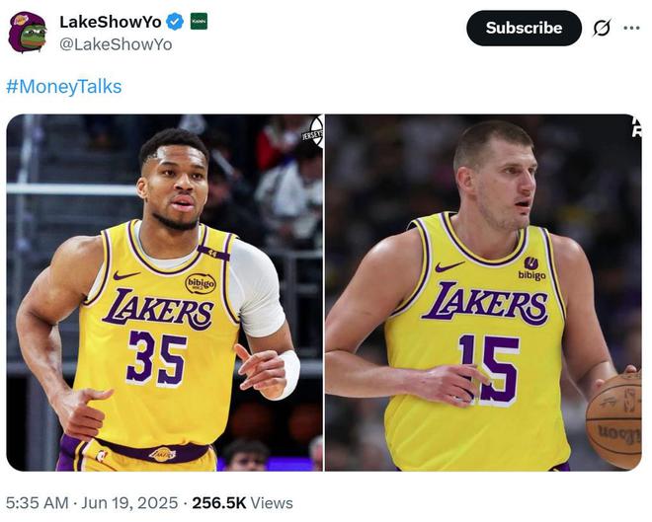Click the LakeShowYo display name

click(x=109, y=22)
